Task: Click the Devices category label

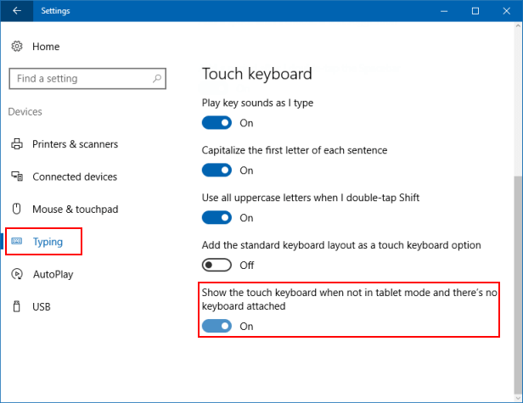Action: coord(25,112)
